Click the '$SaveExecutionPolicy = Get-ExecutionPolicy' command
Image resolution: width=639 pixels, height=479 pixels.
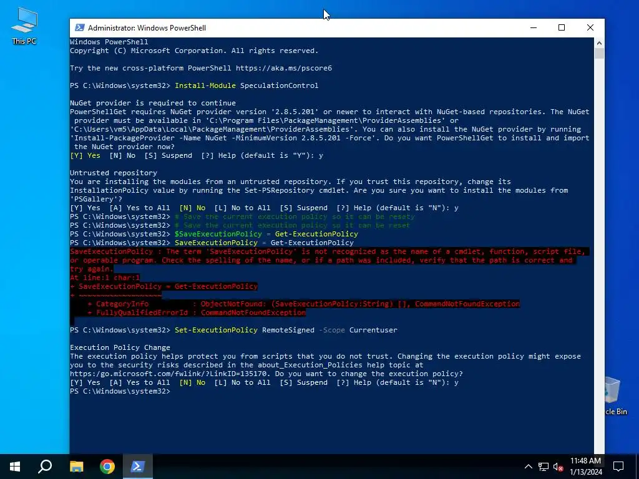pos(266,234)
